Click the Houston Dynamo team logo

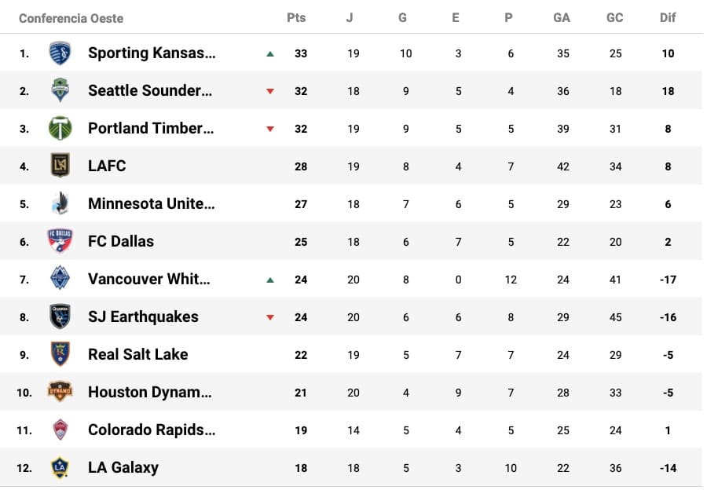pyautogui.click(x=60, y=392)
